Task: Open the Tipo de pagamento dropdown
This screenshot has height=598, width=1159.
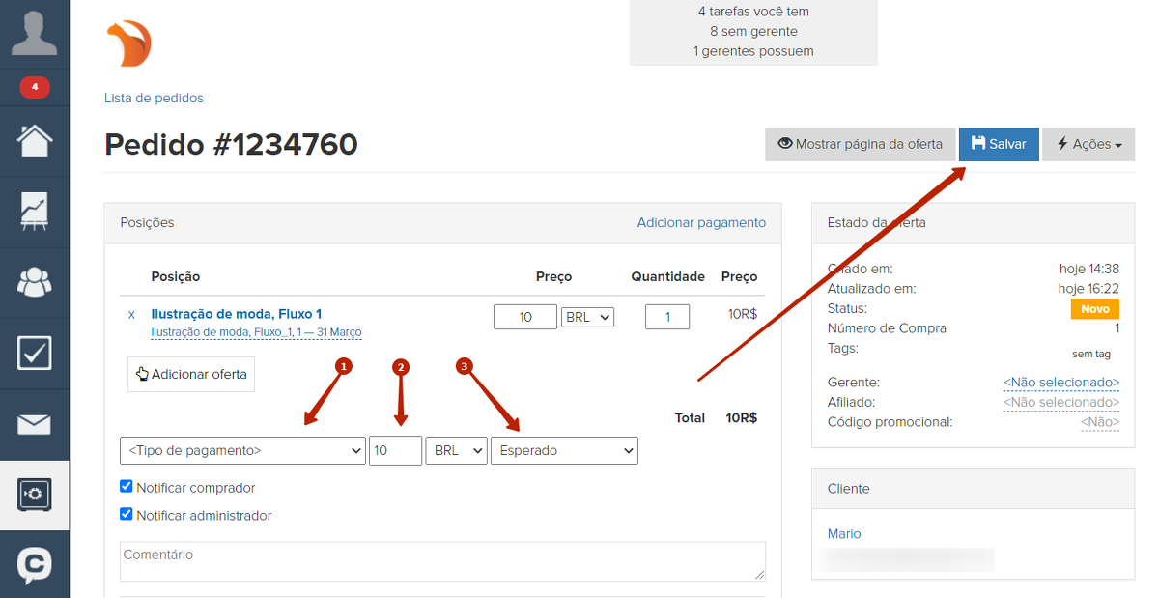Action: click(241, 450)
